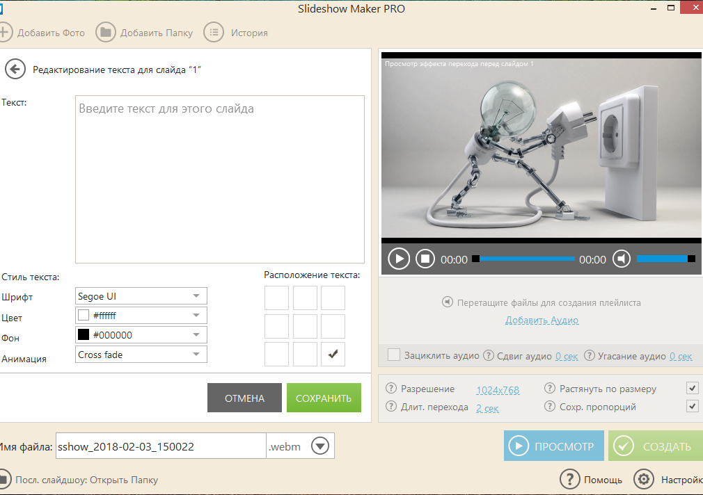
Task: Open help for Сдвиг аудио
Action: [x=489, y=356]
